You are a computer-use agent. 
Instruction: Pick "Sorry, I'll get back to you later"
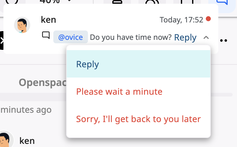tap(138, 119)
